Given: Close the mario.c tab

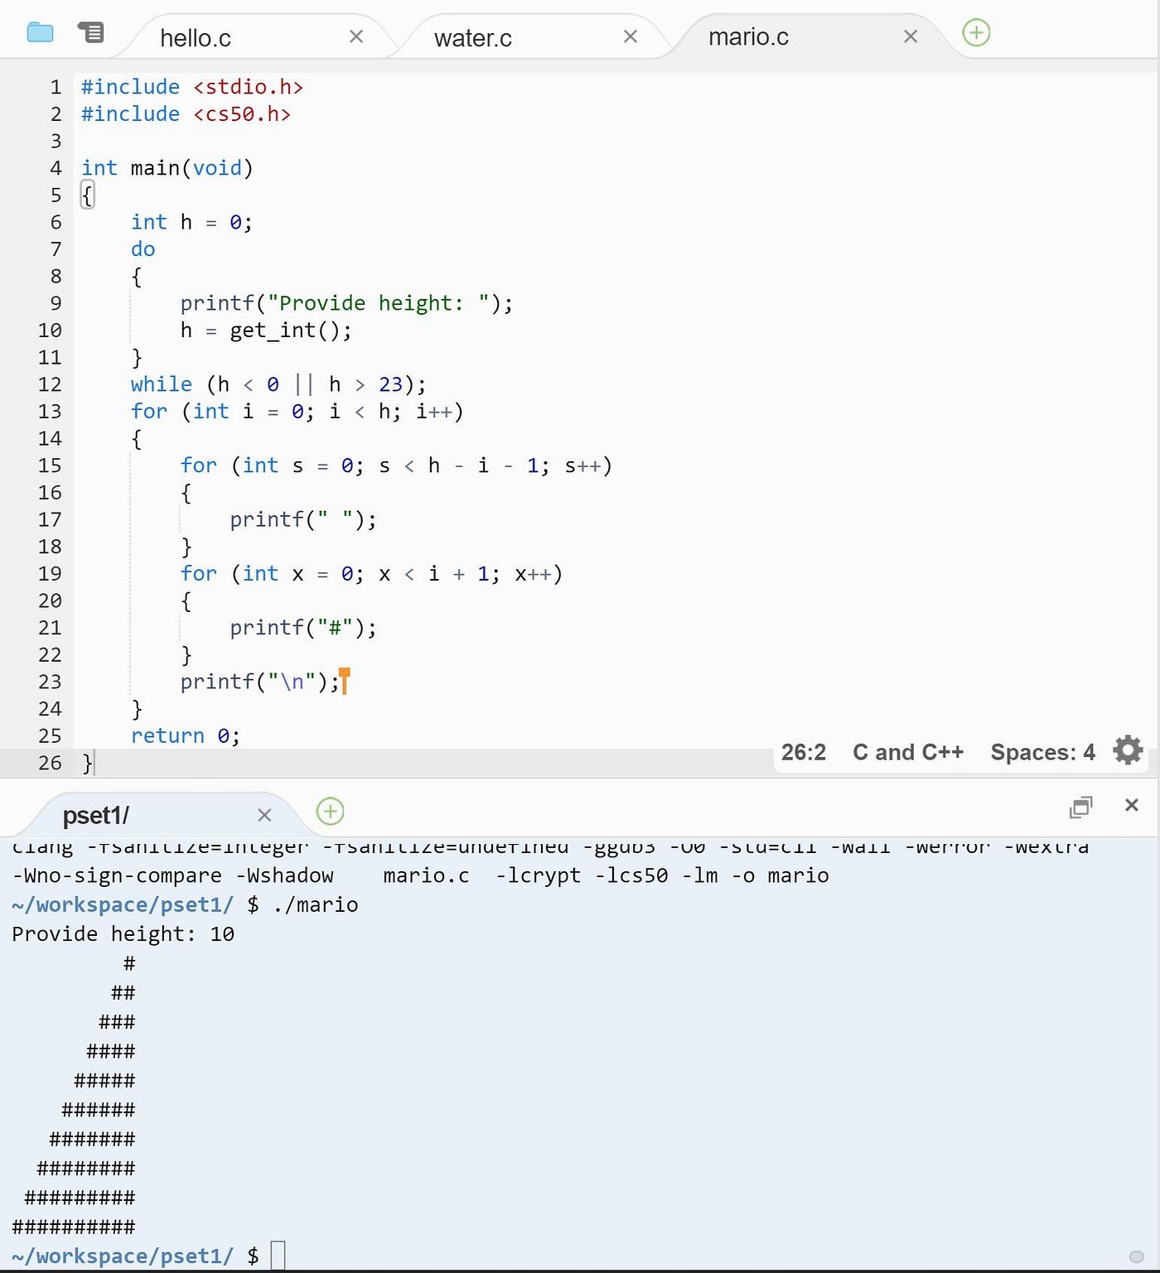Looking at the screenshot, I should click(x=911, y=36).
